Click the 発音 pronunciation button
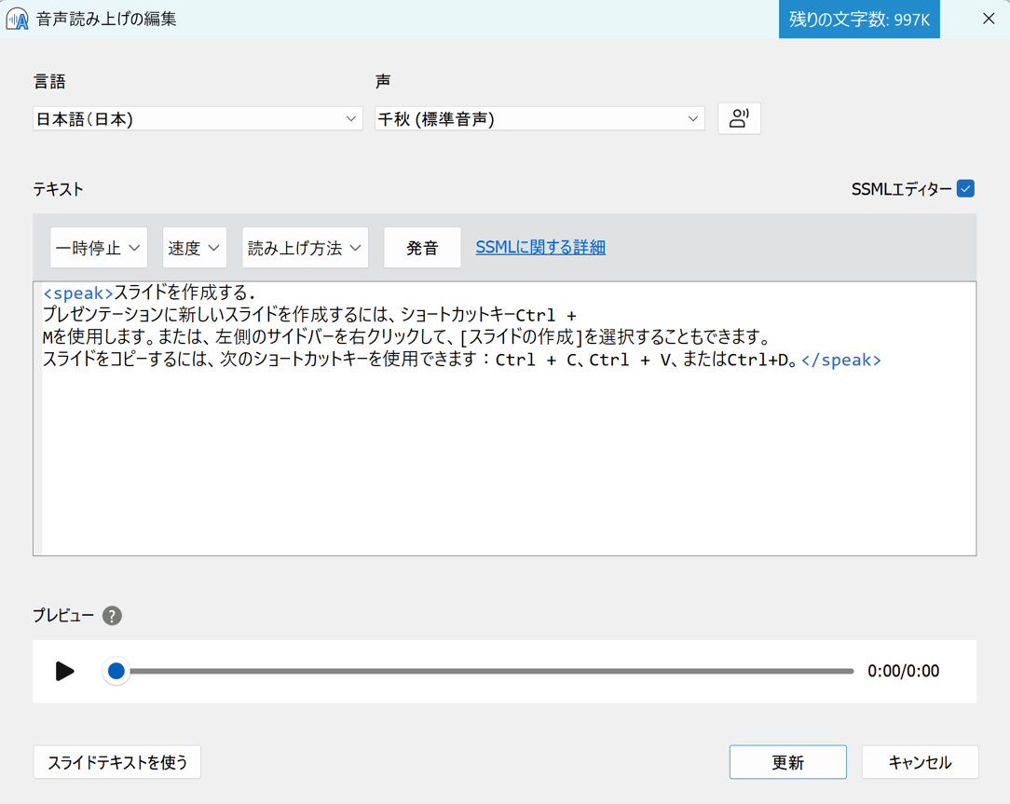The height and width of the screenshot is (804, 1010). pyautogui.click(x=422, y=248)
